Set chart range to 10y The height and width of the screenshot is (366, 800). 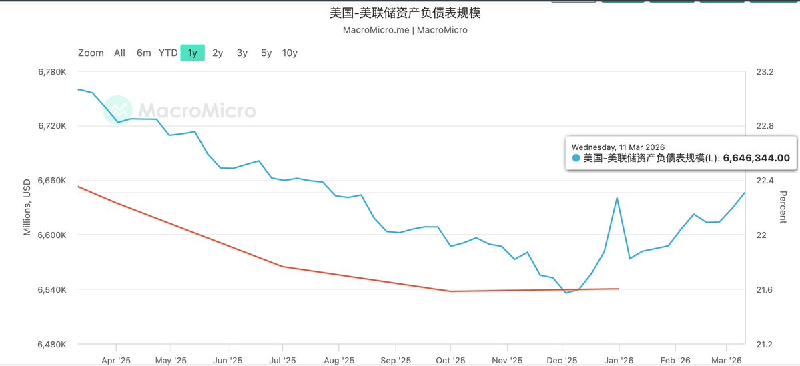(x=290, y=53)
